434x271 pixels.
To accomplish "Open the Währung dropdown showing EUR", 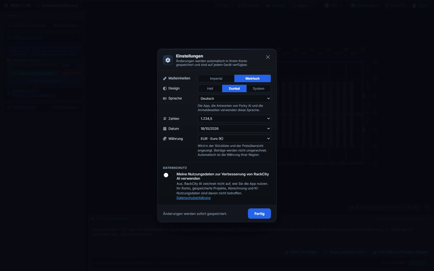I will pyautogui.click(x=234, y=139).
